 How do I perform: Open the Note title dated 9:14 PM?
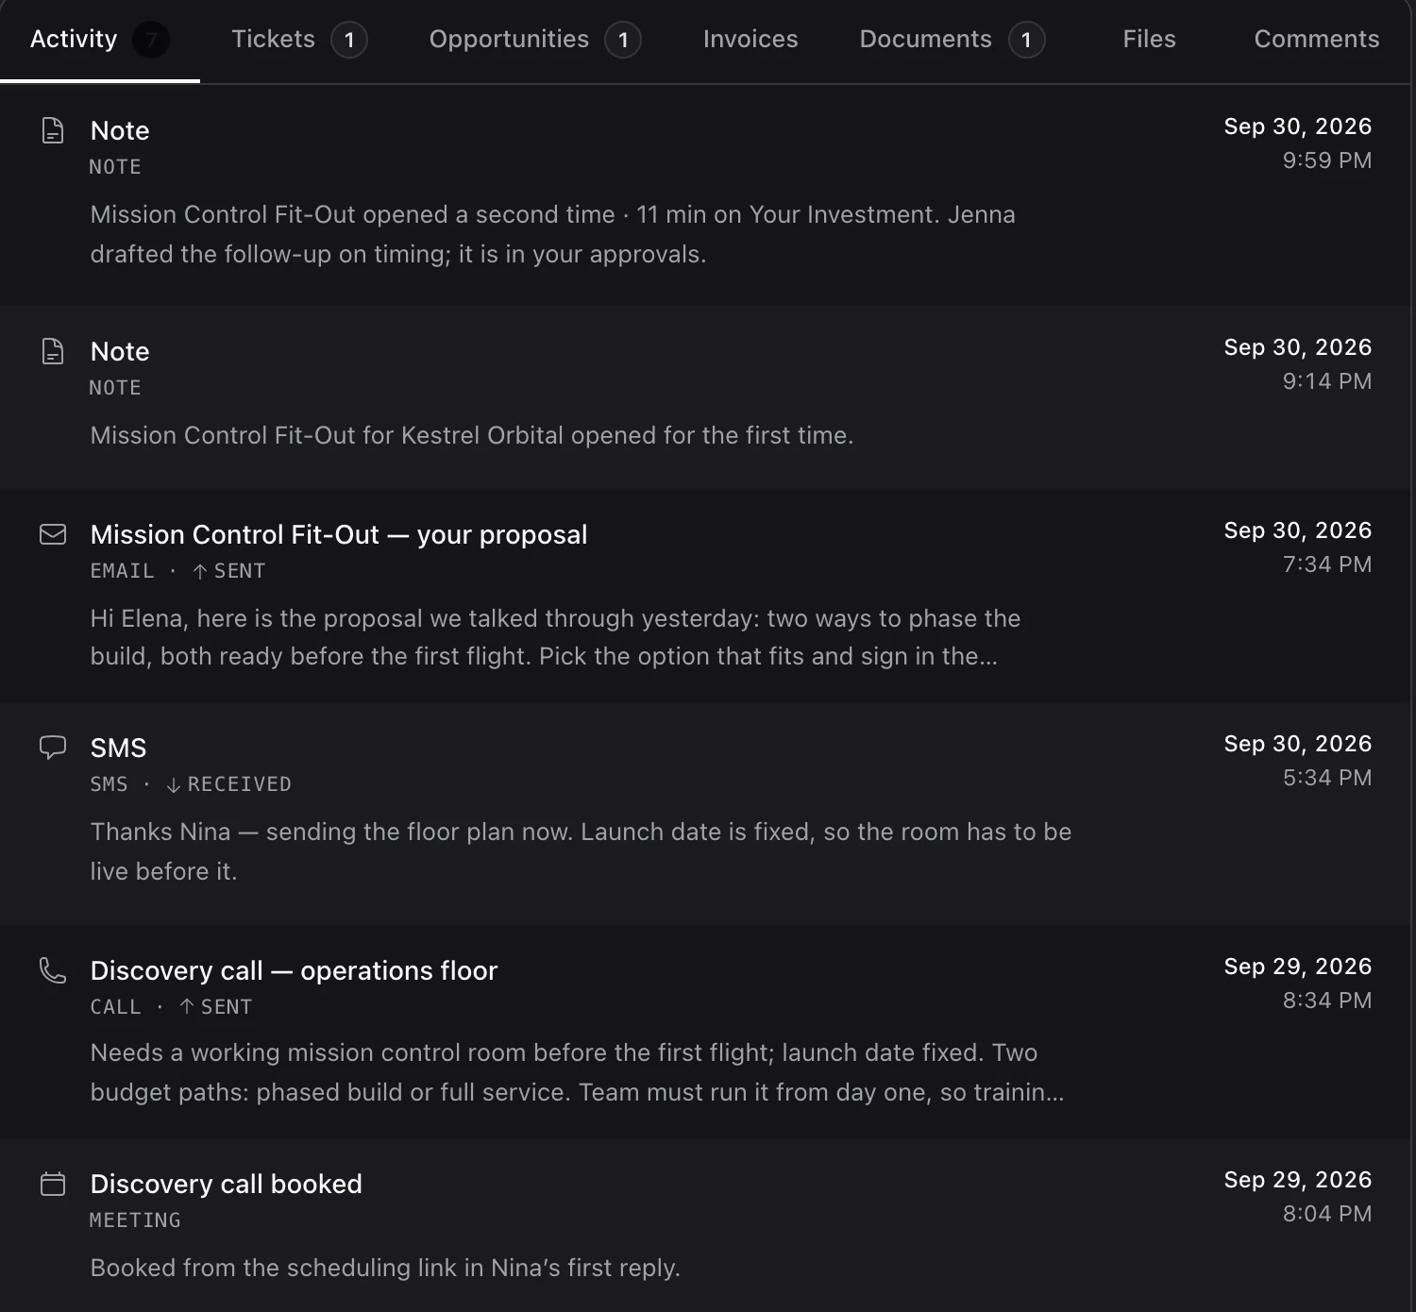point(120,351)
